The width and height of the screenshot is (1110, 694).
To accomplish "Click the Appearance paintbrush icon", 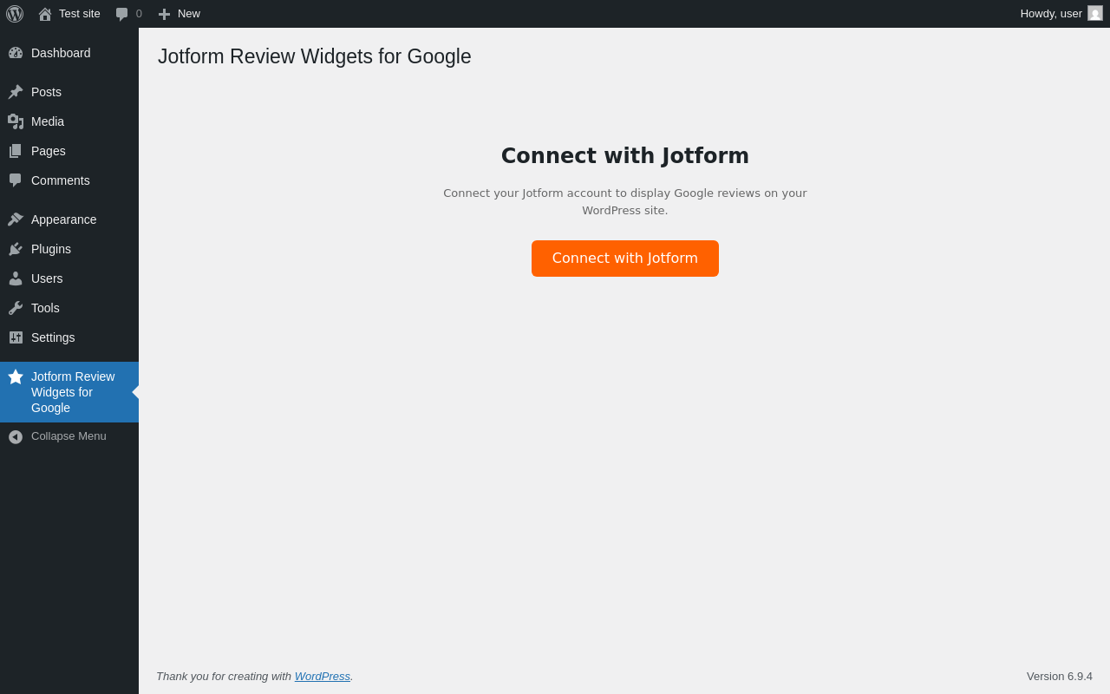I will tap(16, 219).
